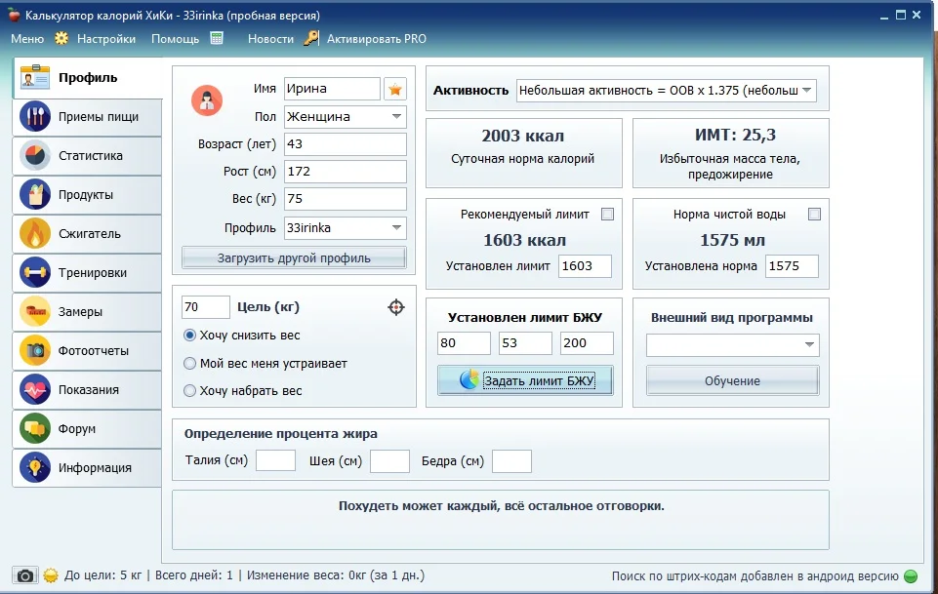The width and height of the screenshot is (938, 594).
Task: Open the Помощь menu
Action: coord(176,39)
